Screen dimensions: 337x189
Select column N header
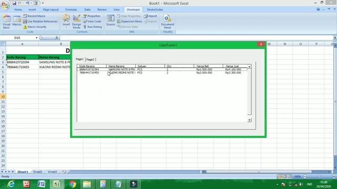(284, 44)
